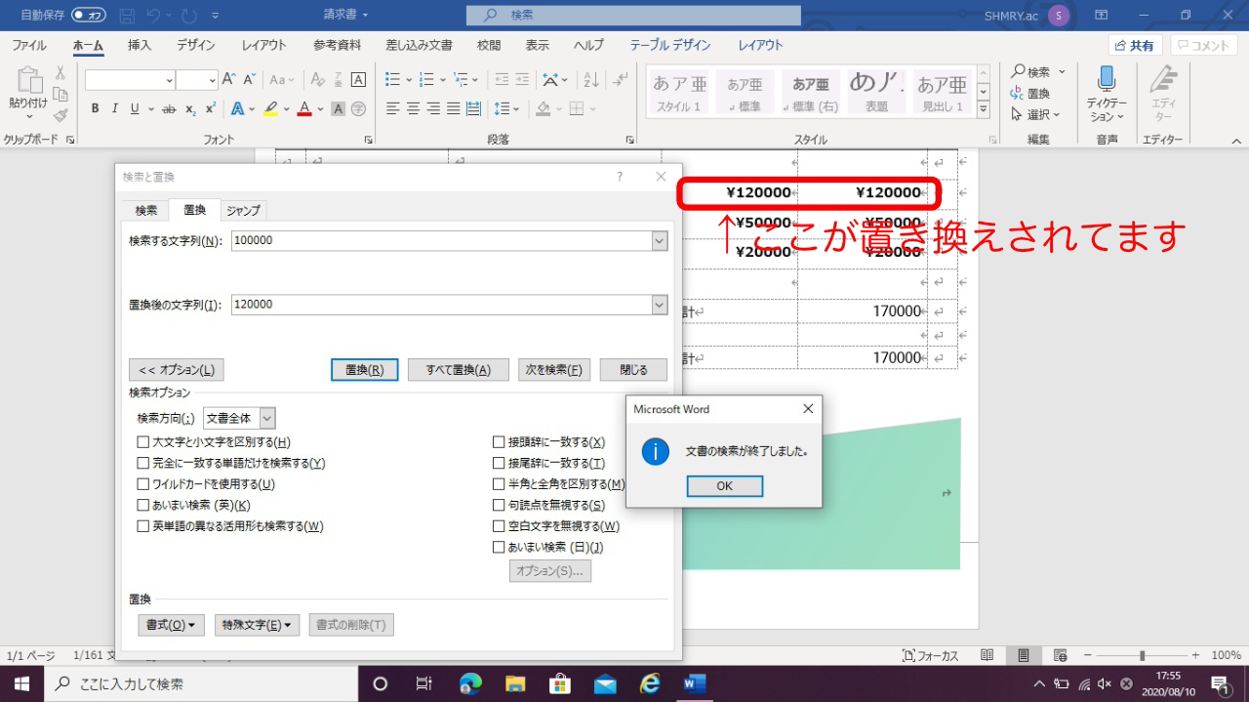
Task: Select the text highlight color tool
Action: point(272,108)
